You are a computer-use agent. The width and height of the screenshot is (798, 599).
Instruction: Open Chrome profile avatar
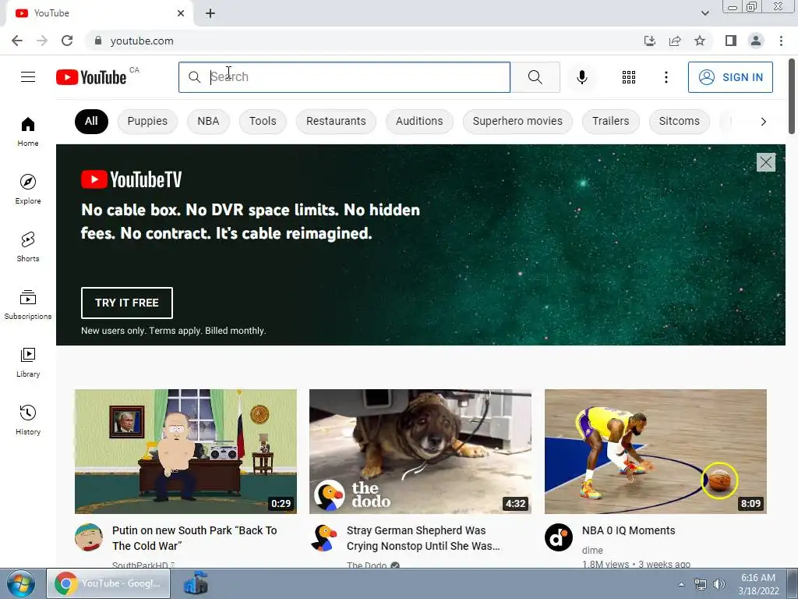[756, 41]
